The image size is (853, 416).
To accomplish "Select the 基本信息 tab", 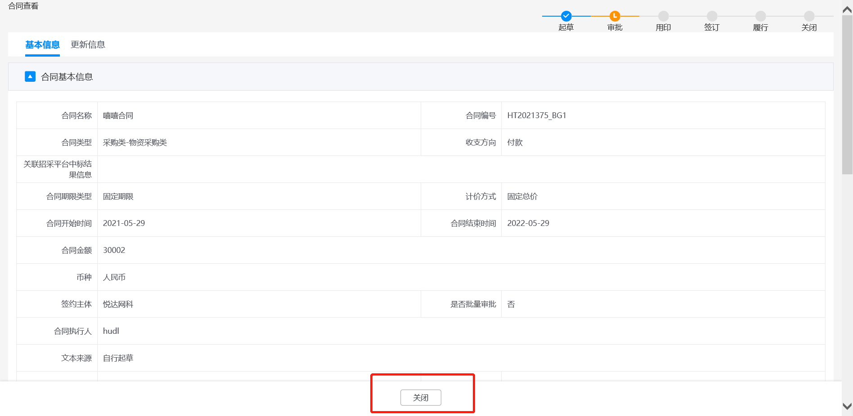I will [x=42, y=44].
